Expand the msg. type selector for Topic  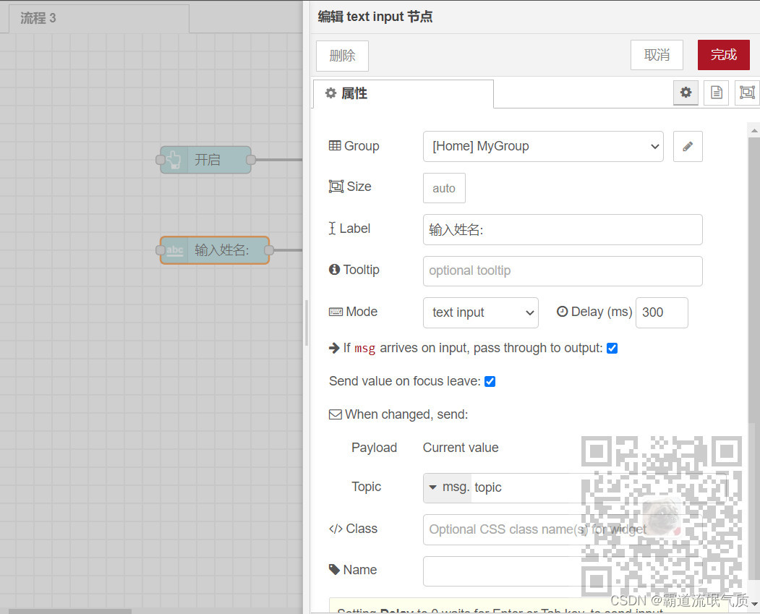click(x=446, y=487)
